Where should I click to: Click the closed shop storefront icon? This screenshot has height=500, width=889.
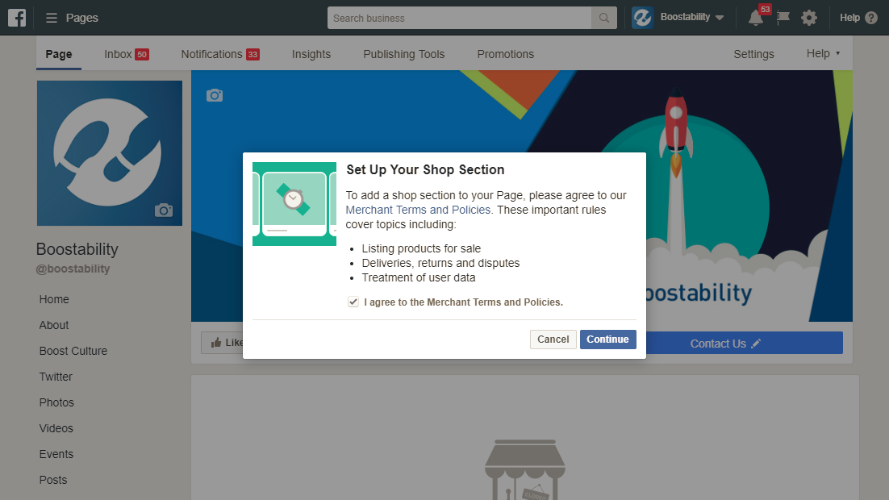[525, 469]
